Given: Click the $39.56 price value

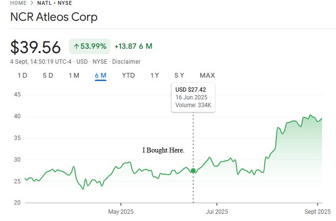Looking at the screenshot, I should [x=35, y=47].
